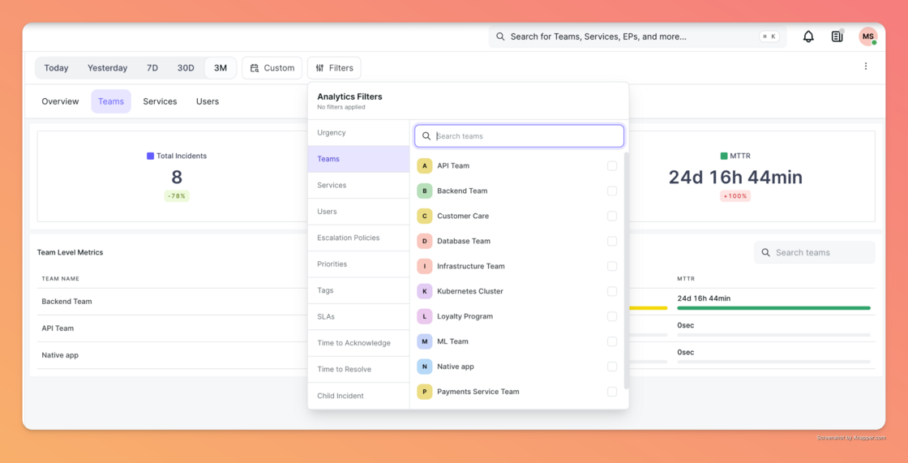Select the Teams filter category
Image resolution: width=908 pixels, height=463 pixels.
click(x=358, y=159)
